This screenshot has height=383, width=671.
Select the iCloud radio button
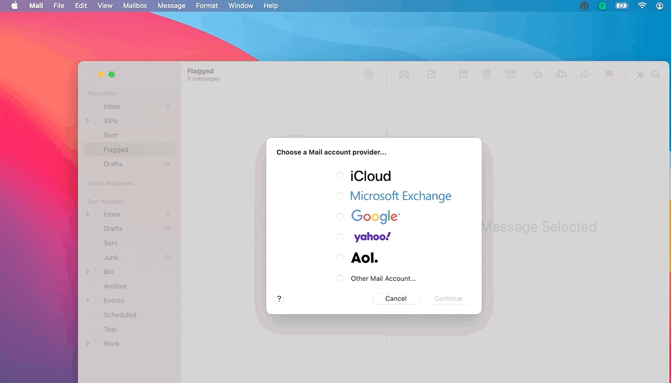(340, 176)
